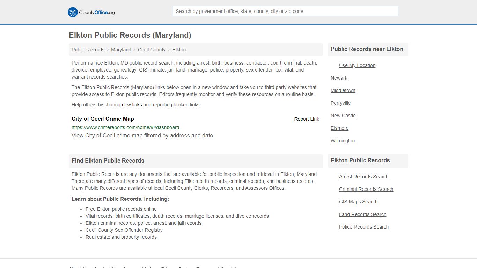Open the Cecil County breadcrumb link
Viewport: 477px width, 268px height.
(152, 50)
